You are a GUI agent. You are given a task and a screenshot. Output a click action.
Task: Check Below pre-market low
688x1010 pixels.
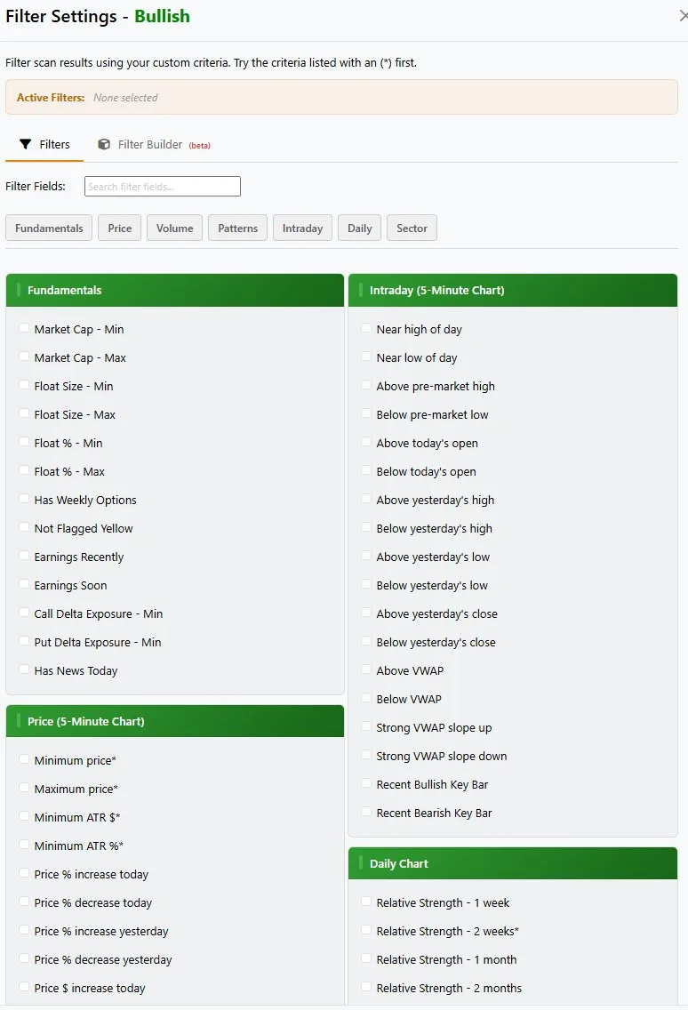pos(366,413)
